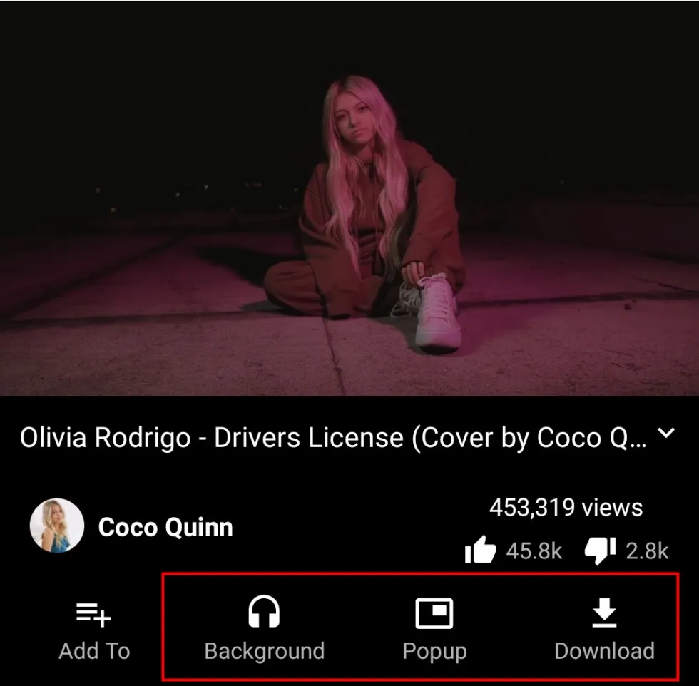The width and height of the screenshot is (699, 686).
Task: Expand video description with chevron arrow
Action: (666, 433)
